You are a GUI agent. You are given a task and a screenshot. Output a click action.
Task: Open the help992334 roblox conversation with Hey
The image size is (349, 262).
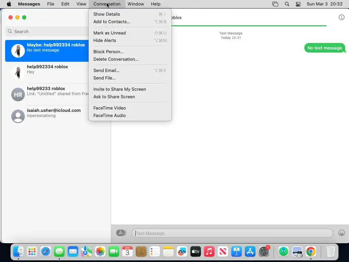coord(47,72)
